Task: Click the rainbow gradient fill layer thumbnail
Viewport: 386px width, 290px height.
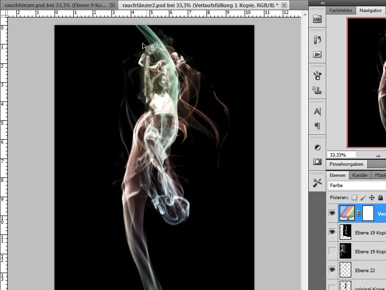Action: [x=347, y=213]
